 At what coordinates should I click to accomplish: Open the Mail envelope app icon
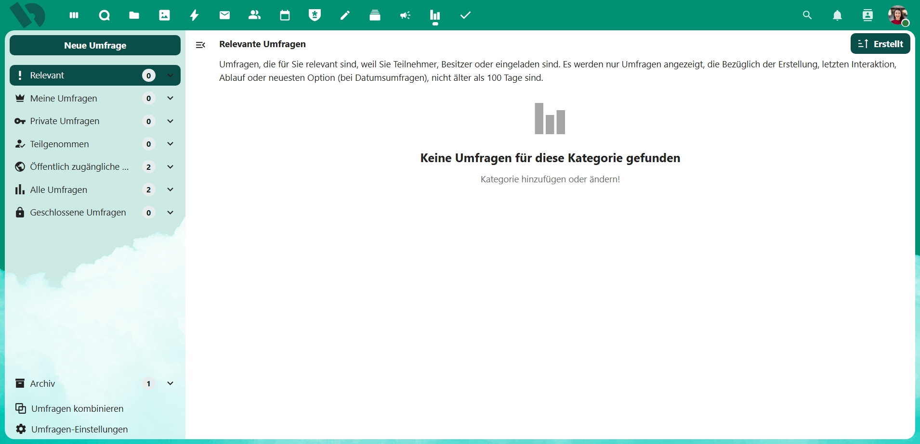click(224, 15)
